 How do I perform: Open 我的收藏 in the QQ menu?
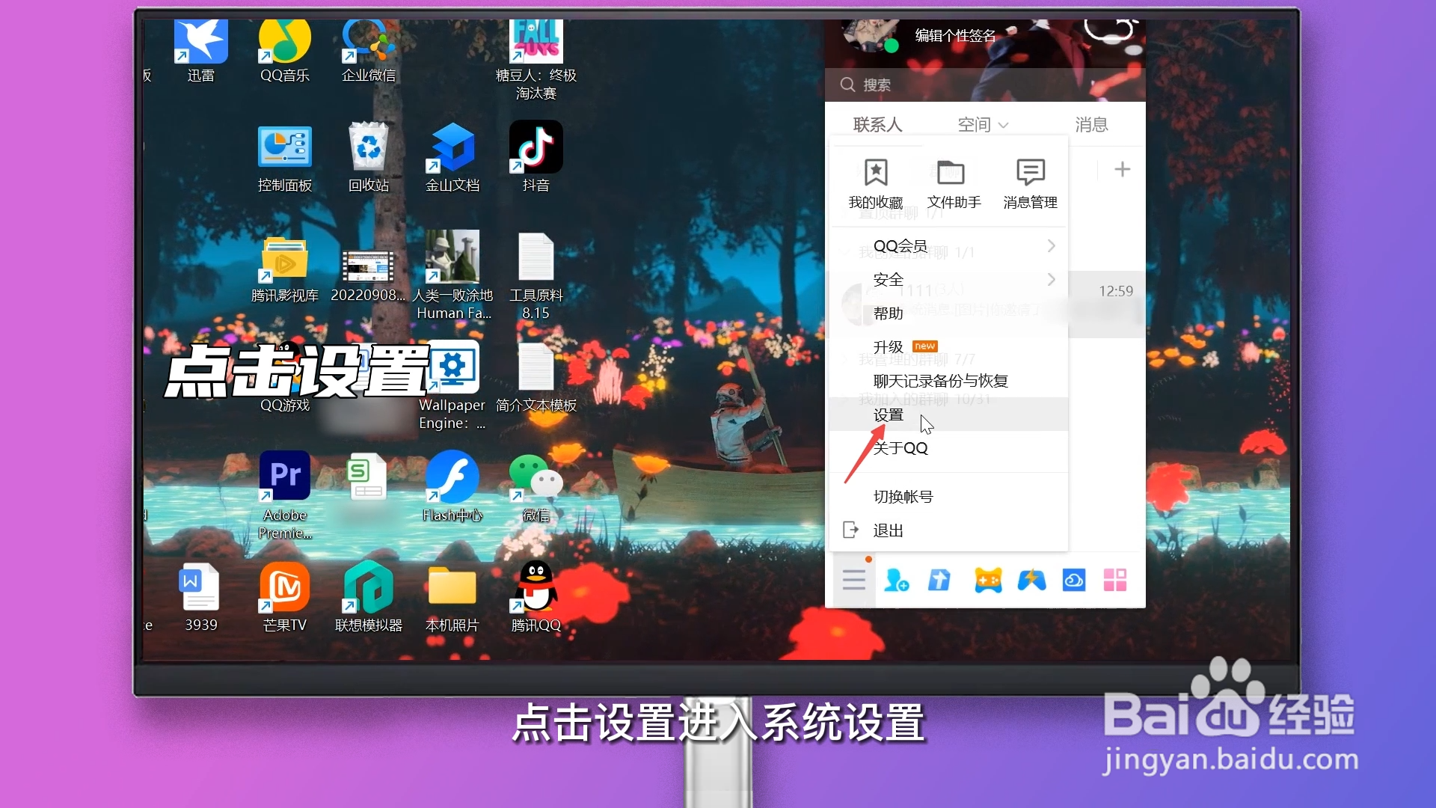point(876,184)
